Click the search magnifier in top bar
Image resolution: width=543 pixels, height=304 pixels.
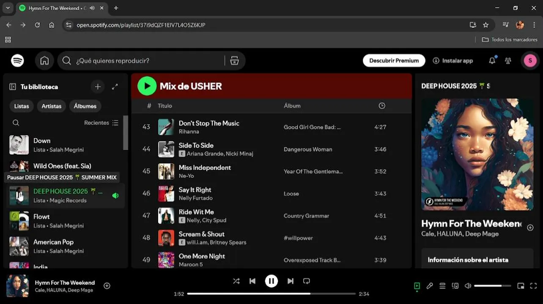tap(66, 61)
